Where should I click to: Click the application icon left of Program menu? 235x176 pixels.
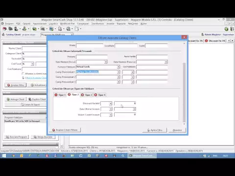(x=2, y=23)
